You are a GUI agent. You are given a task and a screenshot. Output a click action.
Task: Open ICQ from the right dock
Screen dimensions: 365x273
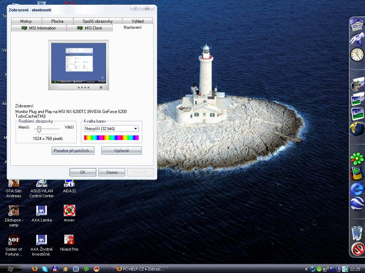(x=357, y=159)
